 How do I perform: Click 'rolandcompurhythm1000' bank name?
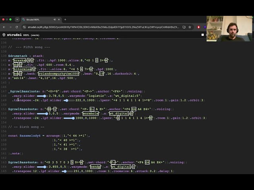pos(59,74)
